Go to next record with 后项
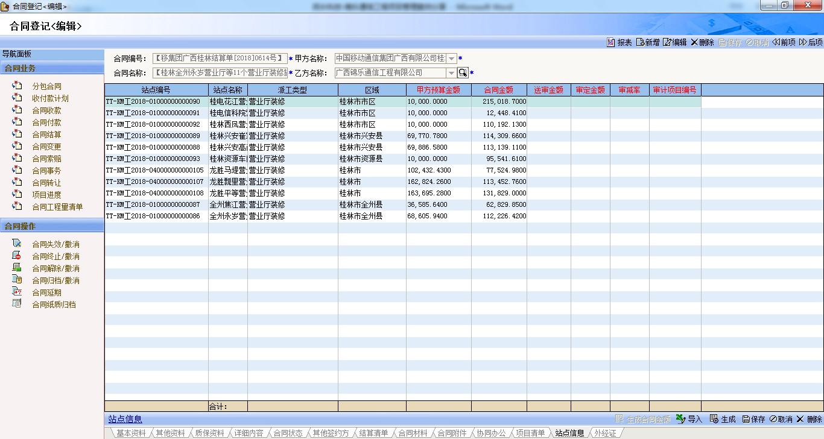This screenshot has width=824, height=439. coord(803,42)
